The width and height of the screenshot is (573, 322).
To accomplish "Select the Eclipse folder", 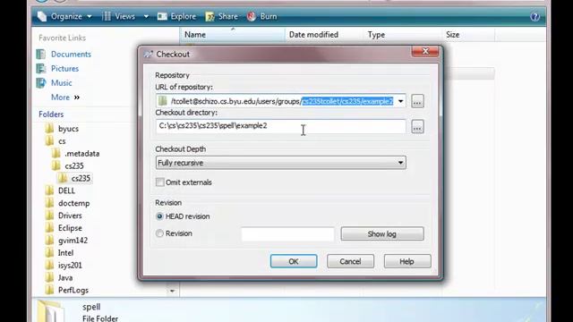I will (70, 228).
